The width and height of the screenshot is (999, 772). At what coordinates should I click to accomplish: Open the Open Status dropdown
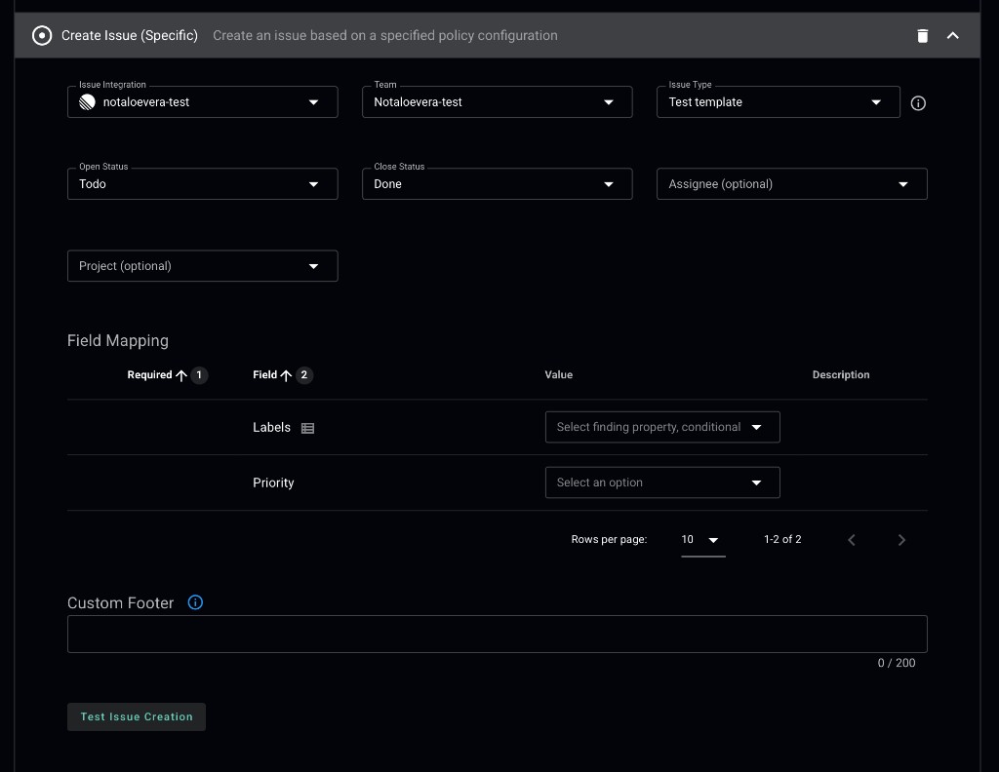(203, 184)
